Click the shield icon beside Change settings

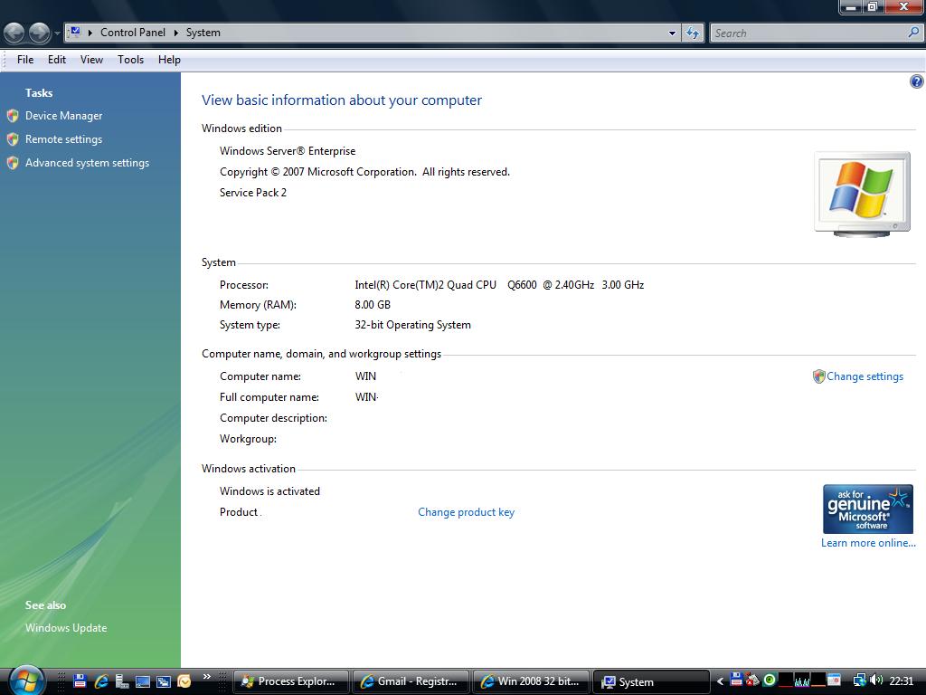[x=818, y=376]
